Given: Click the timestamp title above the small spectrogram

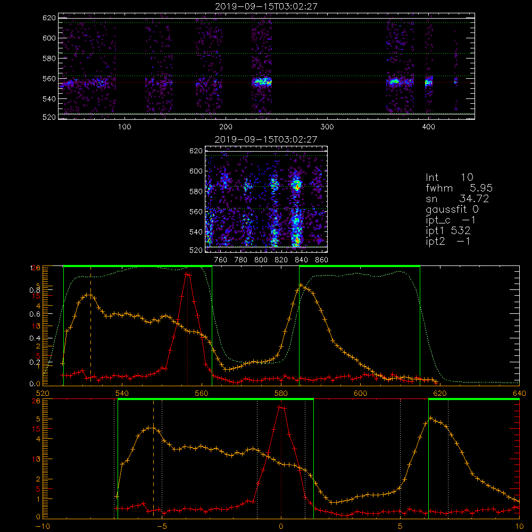Looking at the screenshot, I should (x=266, y=139).
